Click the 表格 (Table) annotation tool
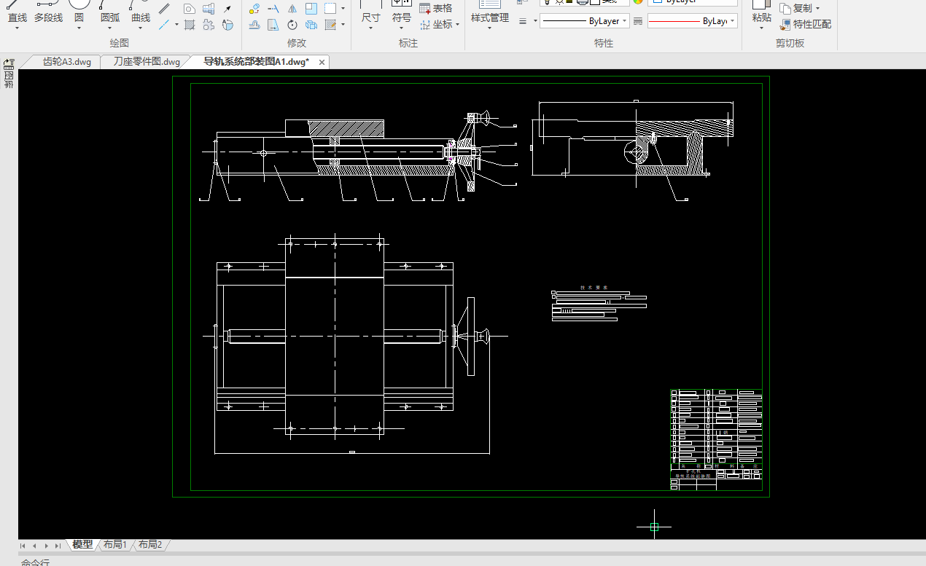This screenshot has width=926, height=566. coord(435,9)
